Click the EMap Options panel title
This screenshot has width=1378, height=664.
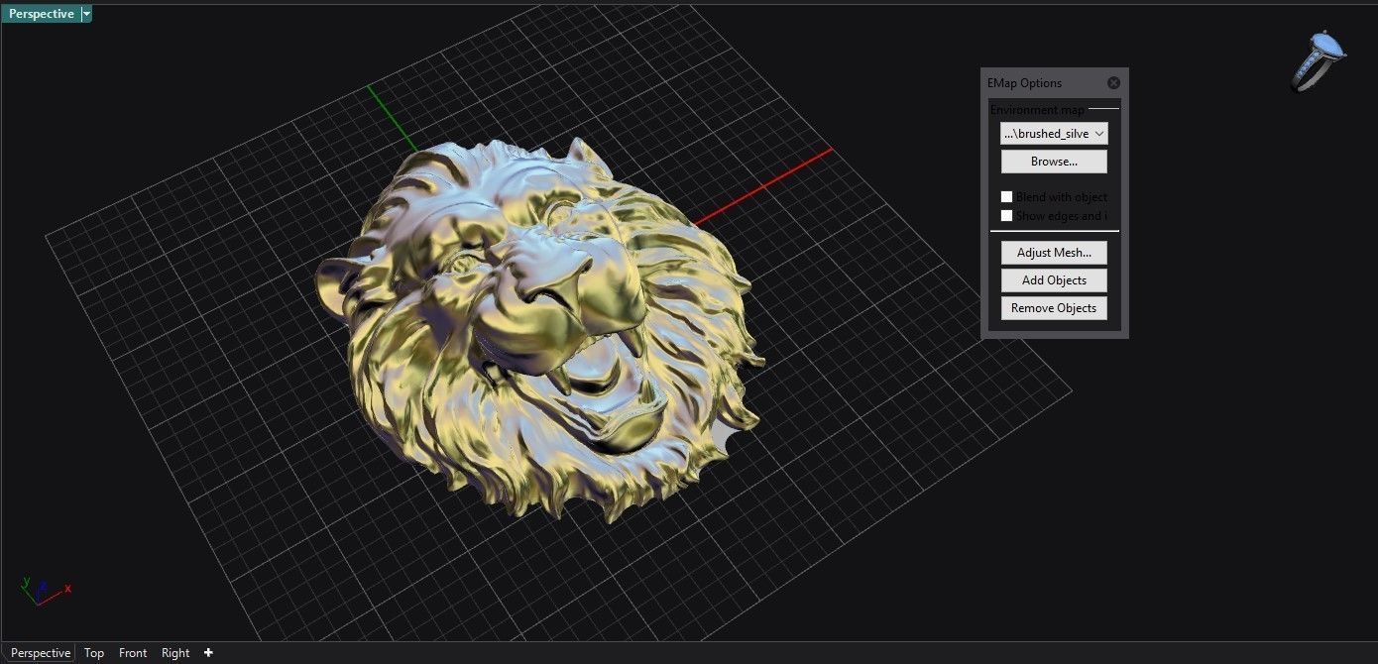[1024, 83]
